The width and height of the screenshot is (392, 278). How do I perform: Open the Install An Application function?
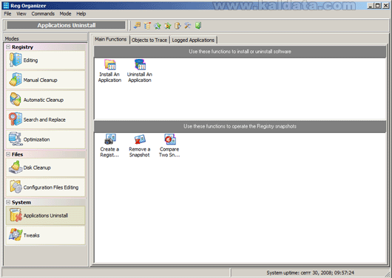(x=109, y=71)
